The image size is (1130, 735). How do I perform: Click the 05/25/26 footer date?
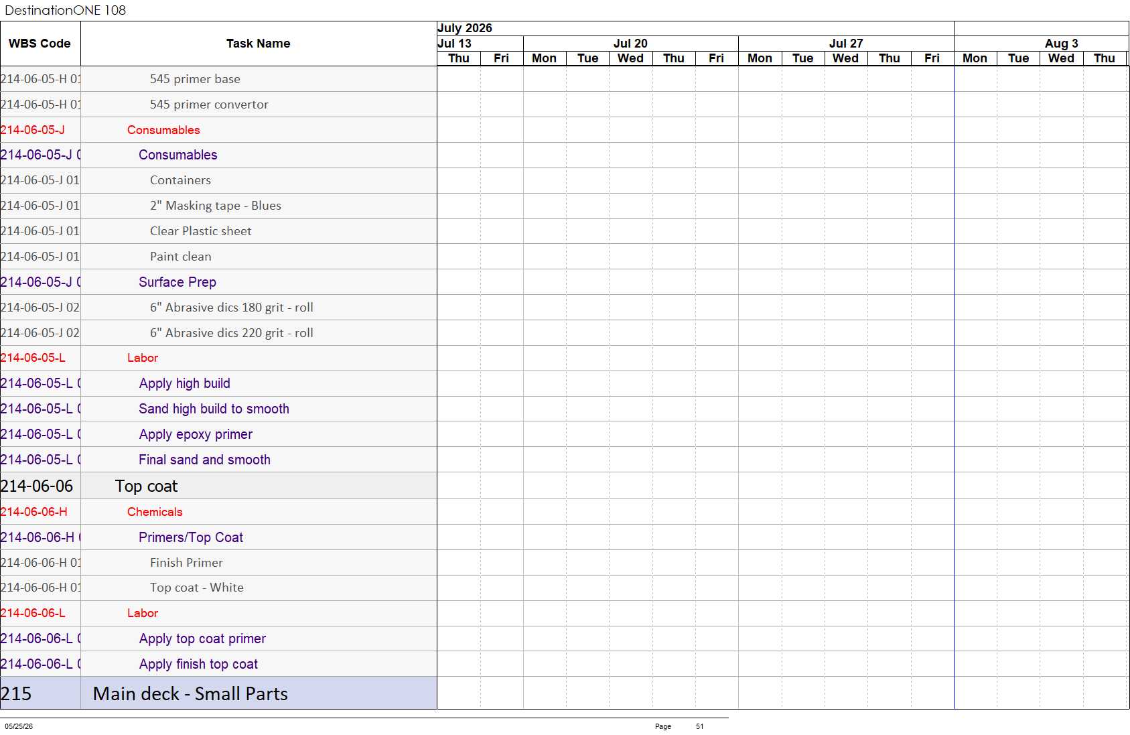[19, 726]
